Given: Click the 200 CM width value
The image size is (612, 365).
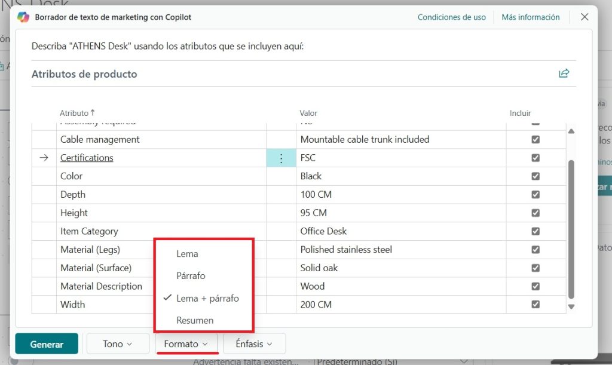Looking at the screenshot, I should click(401, 305).
